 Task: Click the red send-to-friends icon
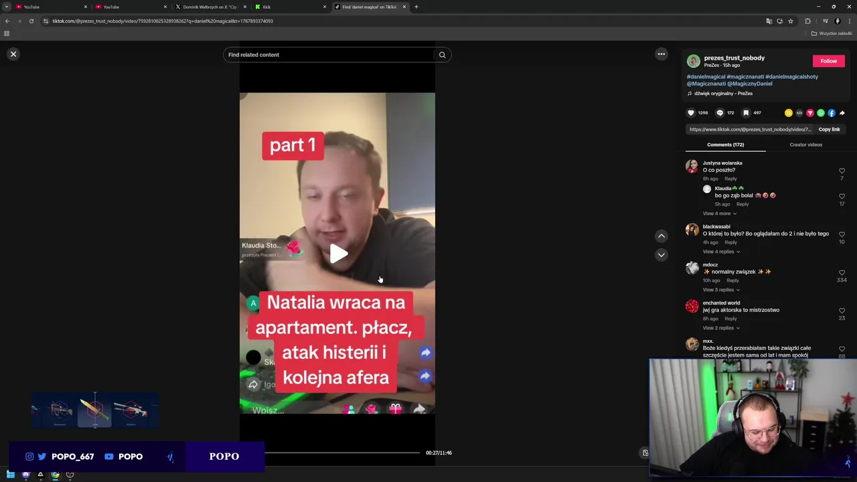coord(810,113)
